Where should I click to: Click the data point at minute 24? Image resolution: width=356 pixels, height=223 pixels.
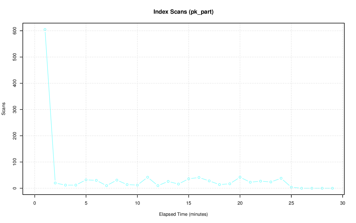(281, 178)
